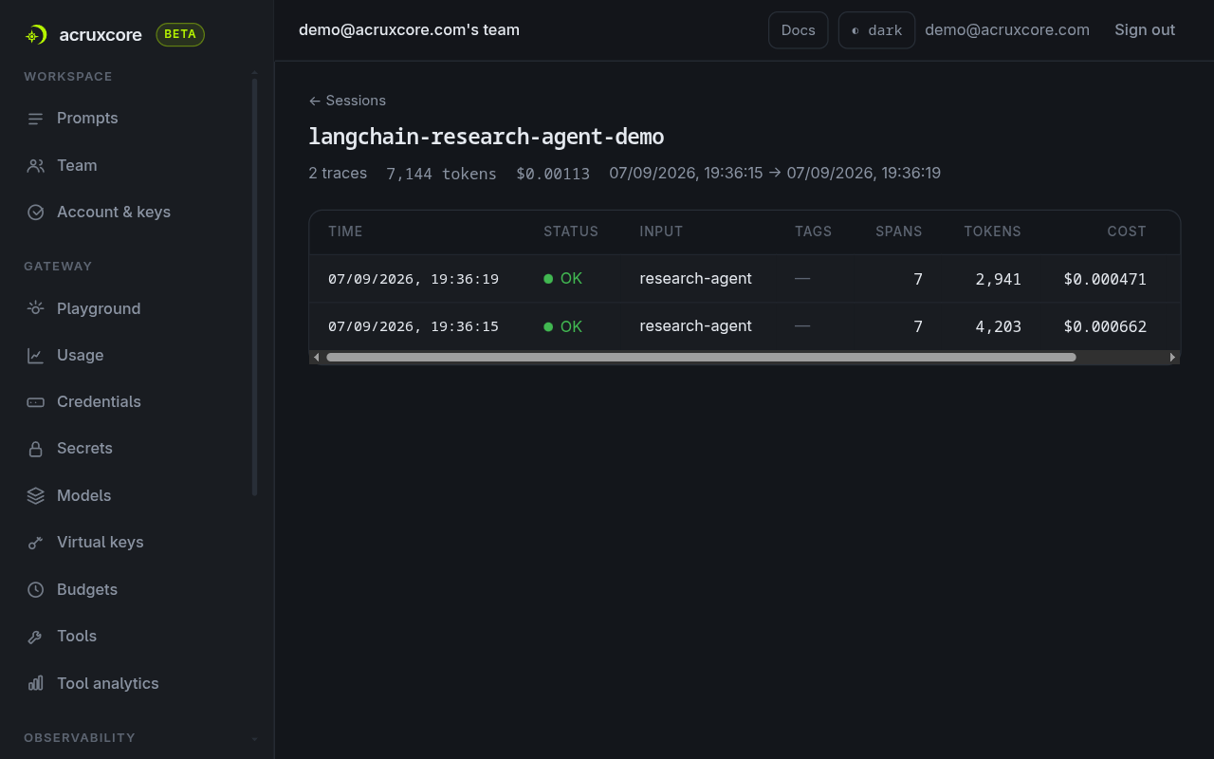1214x759 pixels.
Task: Click the sidebar scroll-down arrow
Action: (254, 739)
